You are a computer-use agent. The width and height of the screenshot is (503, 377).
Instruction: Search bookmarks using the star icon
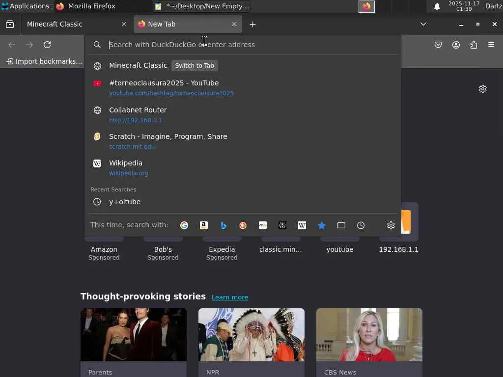pos(322,225)
